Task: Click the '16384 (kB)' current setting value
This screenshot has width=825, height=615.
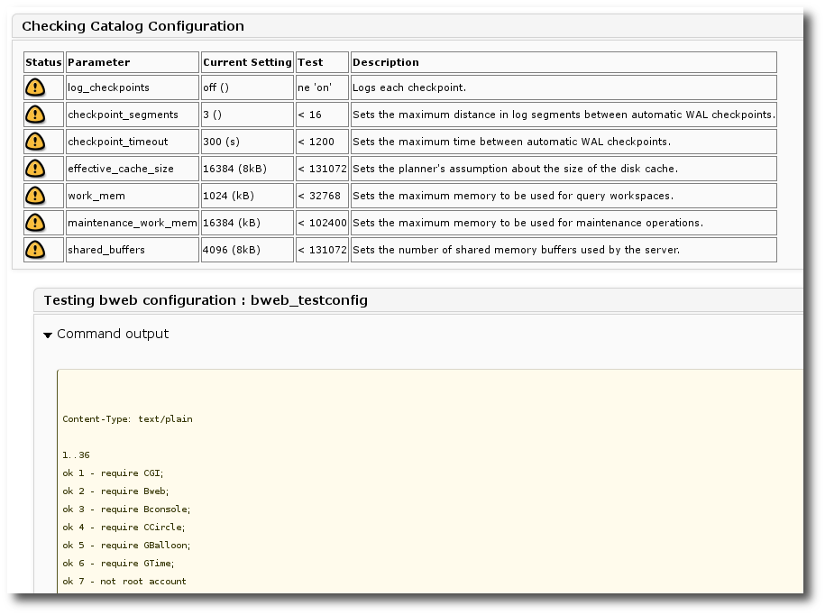Action: (x=232, y=223)
